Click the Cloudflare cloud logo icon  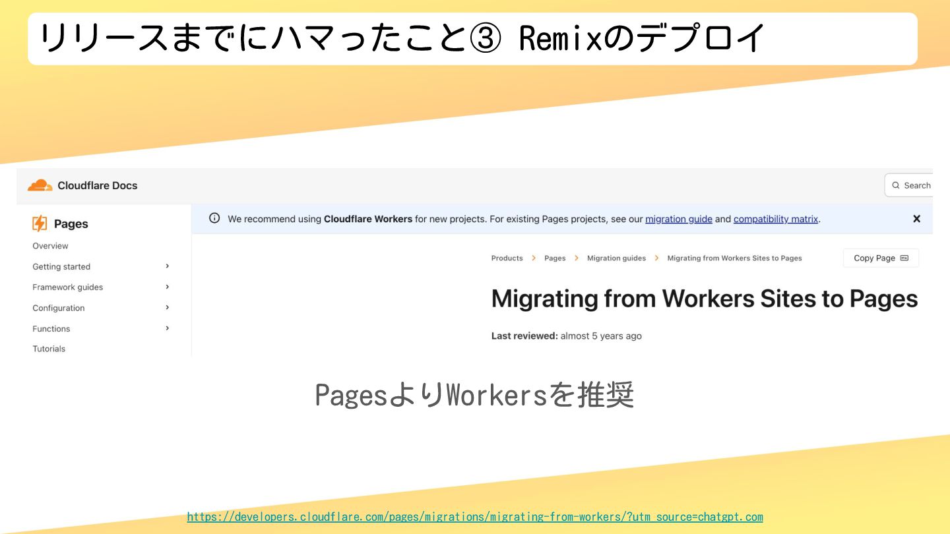pyautogui.click(x=40, y=185)
